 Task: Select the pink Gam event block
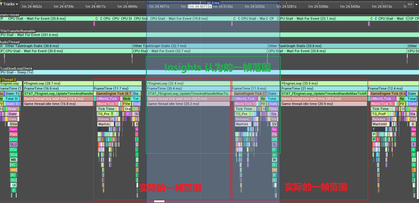coord(13,129)
